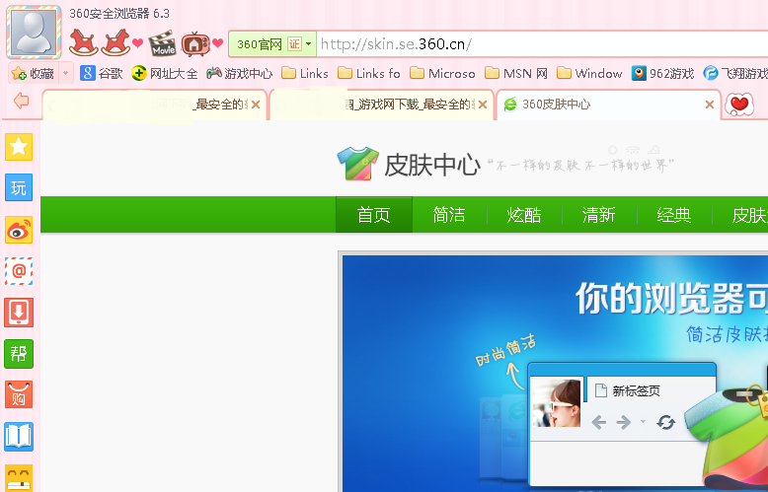
Task: Expand the 收藏 dropdown arrow
Action: (x=65, y=73)
